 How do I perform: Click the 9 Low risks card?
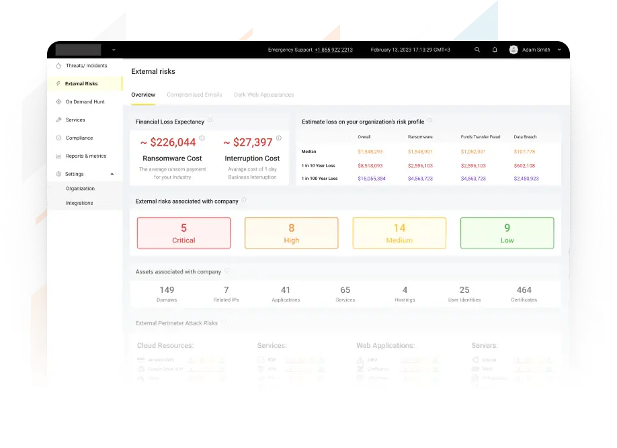[507, 233]
